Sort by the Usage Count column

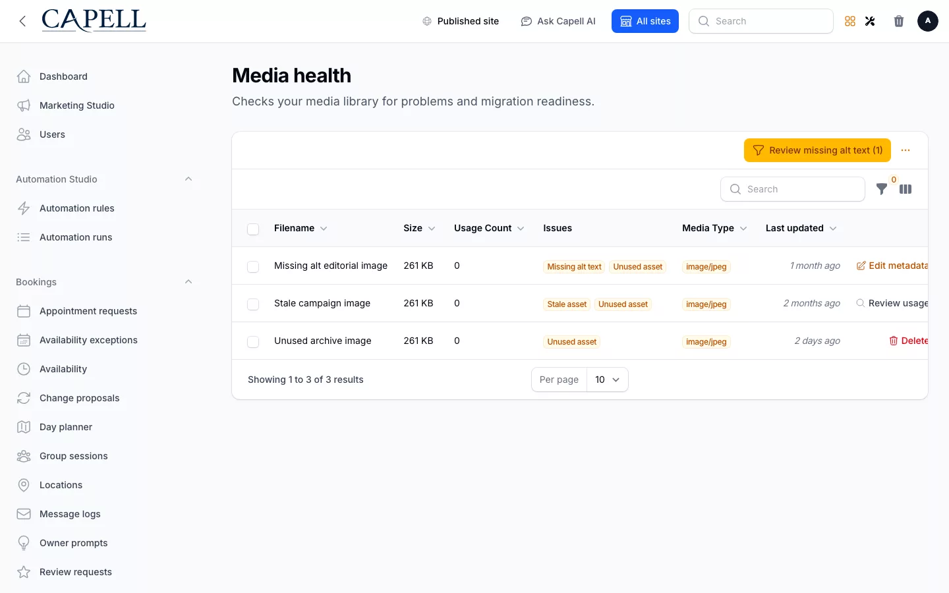(x=489, y=228)
